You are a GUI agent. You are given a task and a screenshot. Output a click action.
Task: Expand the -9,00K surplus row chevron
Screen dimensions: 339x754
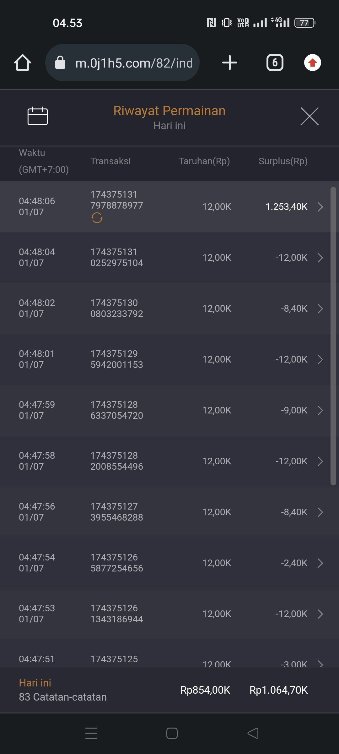(x=320, y=410)
